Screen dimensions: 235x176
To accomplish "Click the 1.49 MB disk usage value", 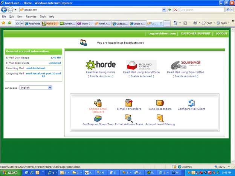I will click(56, 58).
